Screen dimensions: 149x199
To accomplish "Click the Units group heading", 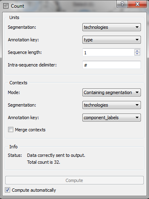I will (x=14, y=17).
